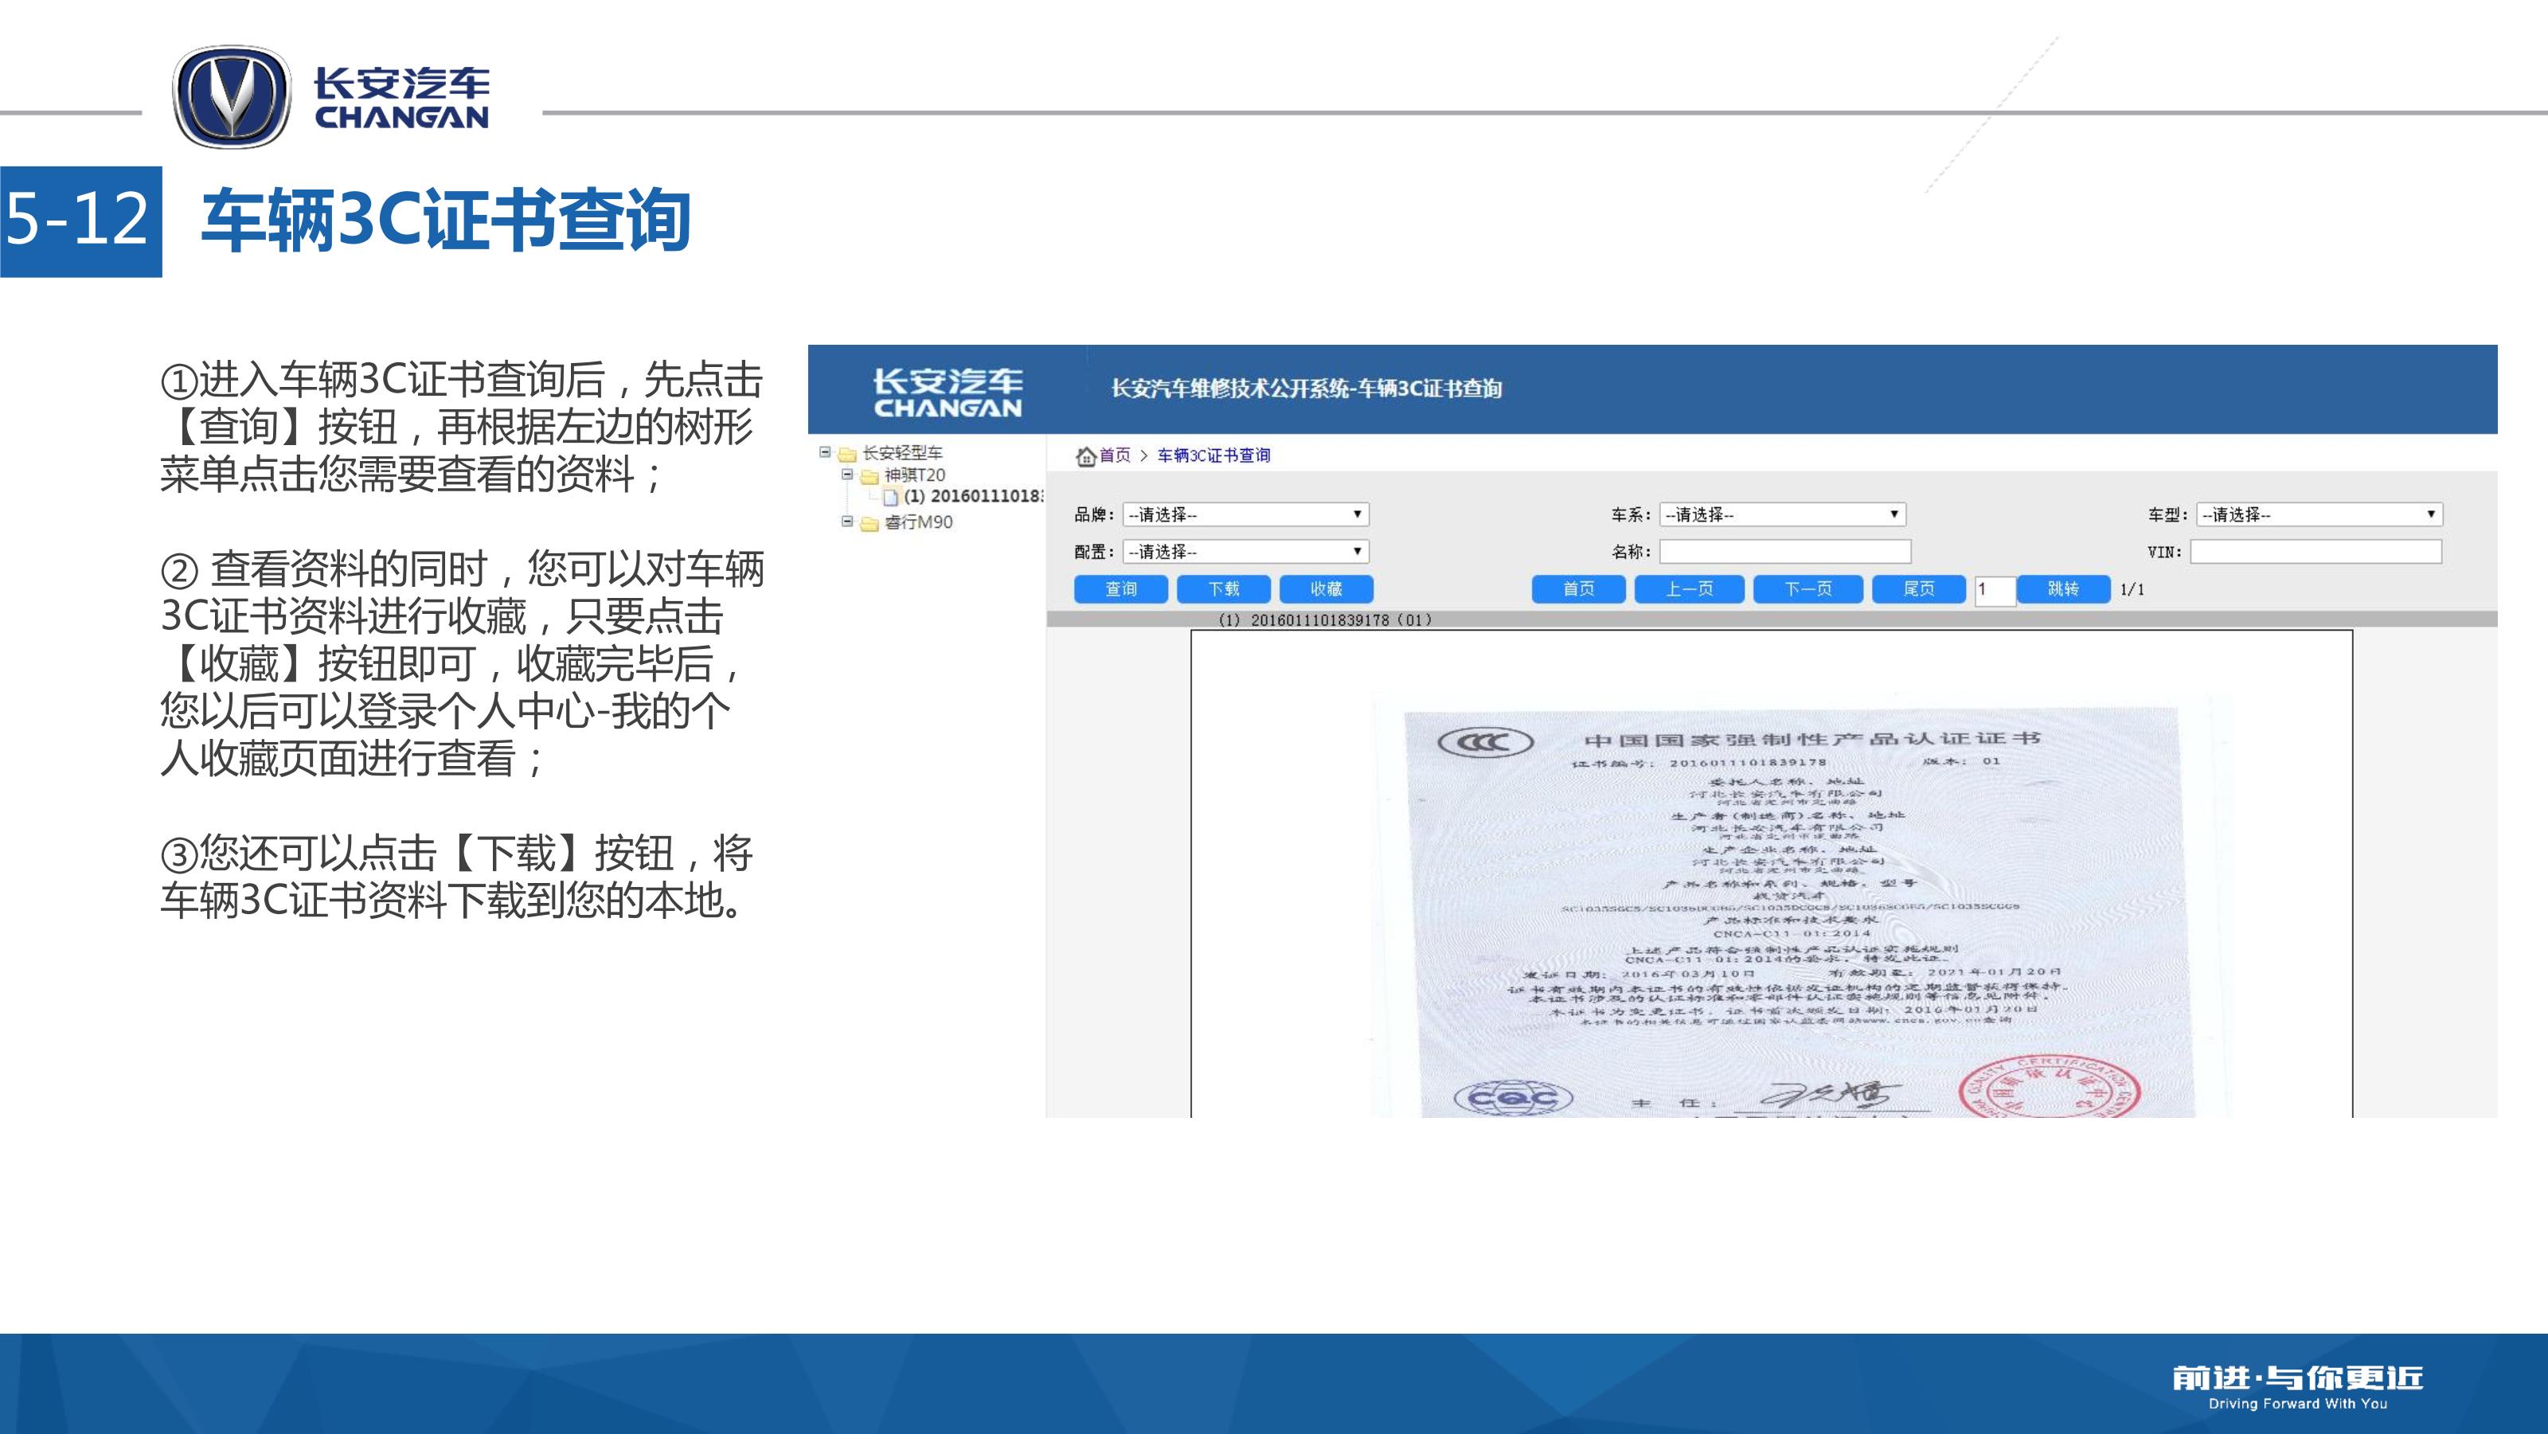This screenshot has height=1434, width=2548.
Task: Click the 神骐T20 folder icon
Action: pyautogui.click(x=870, y=477)
